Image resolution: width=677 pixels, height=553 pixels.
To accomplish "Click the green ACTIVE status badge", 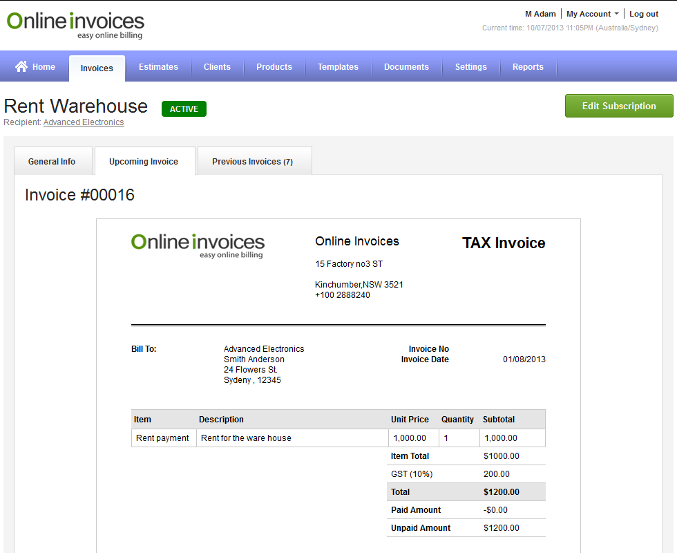I will point(184,109).
